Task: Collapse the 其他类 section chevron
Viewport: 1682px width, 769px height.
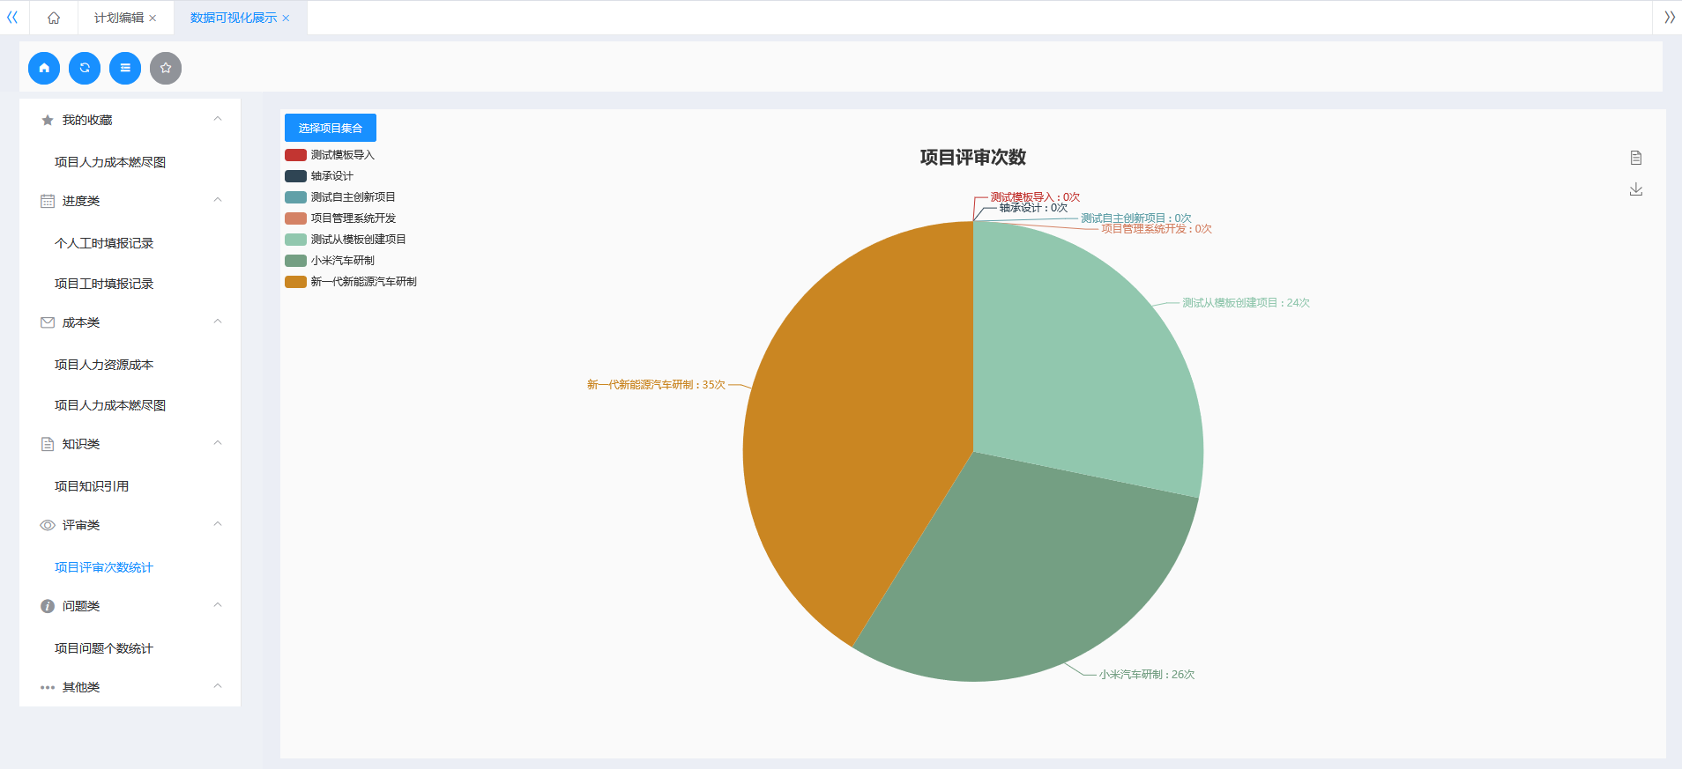Action: (218, 686)
